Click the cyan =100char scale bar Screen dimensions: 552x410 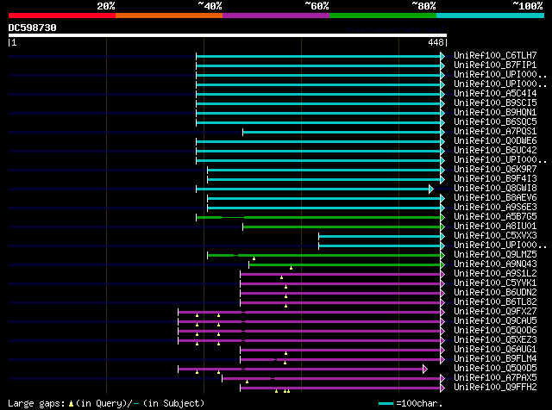pyautogui.click(x=386, y=403)
